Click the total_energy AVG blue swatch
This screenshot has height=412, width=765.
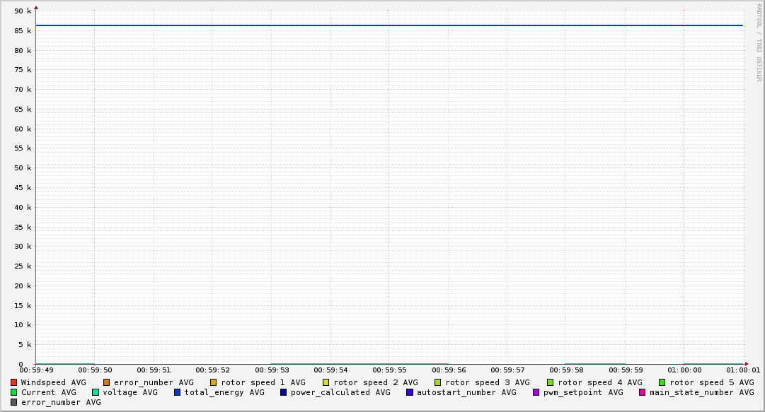(178, 392)
